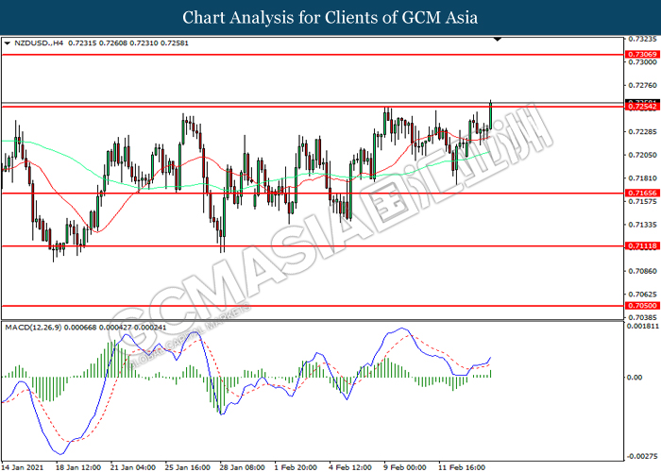Click the 0.70625 price scale value
The image size is (661, 472).
click(x=642, y=295)
